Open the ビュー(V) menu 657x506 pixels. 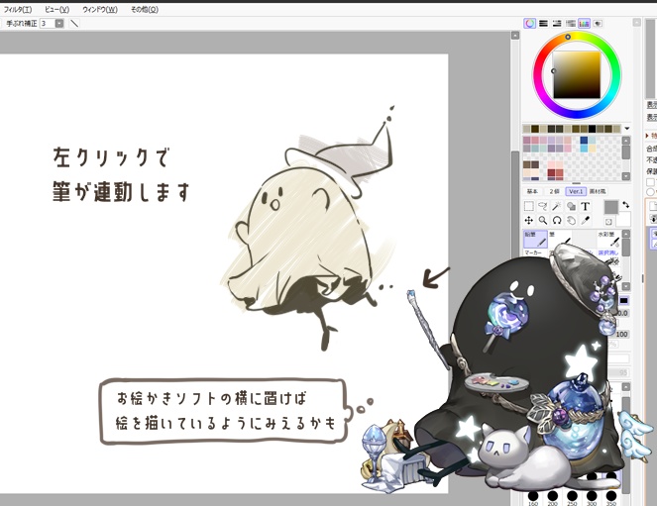[x=57, y=9]
